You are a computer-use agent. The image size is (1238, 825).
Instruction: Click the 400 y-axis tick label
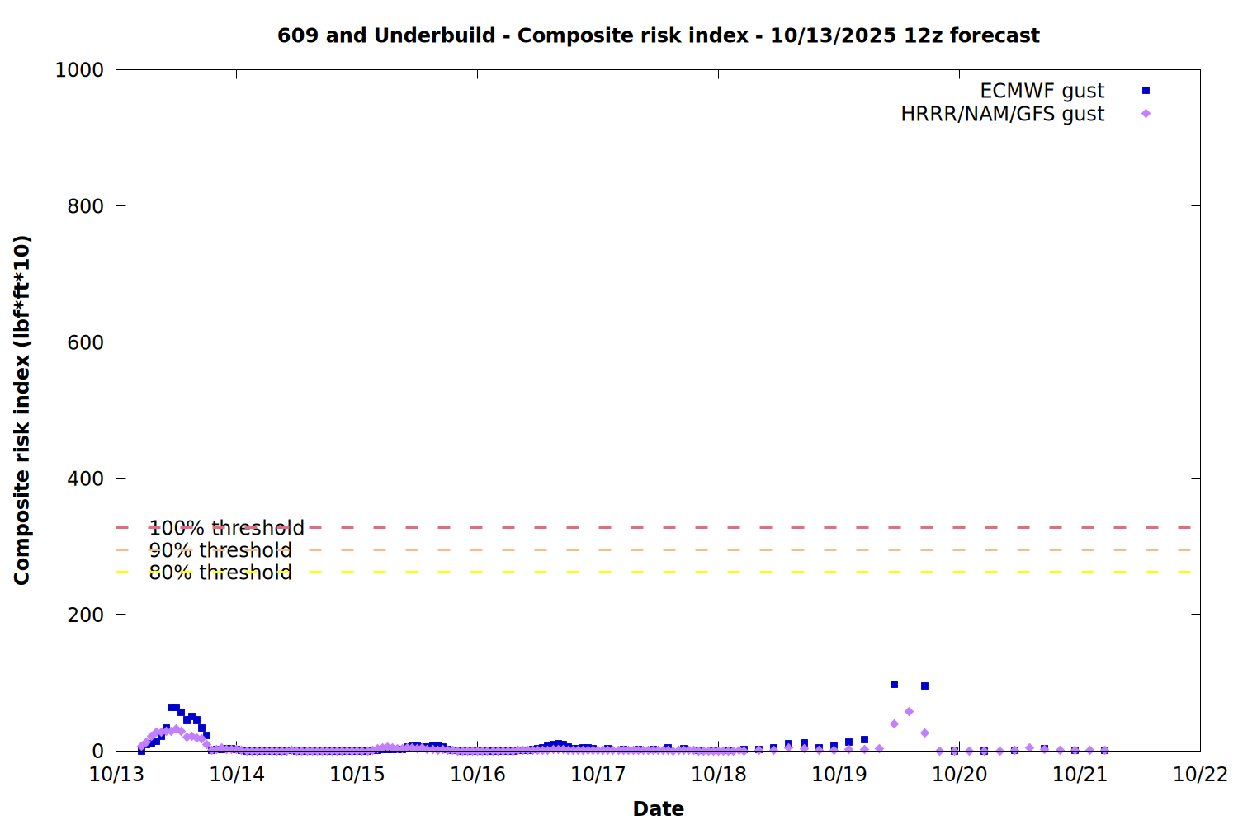[x=85, y=478]
